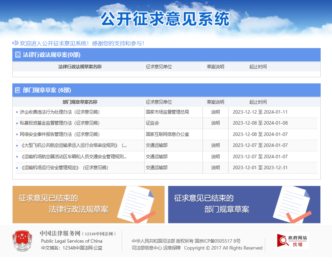
Task: Open 运输机场航空器活动区车辆 draft link
Action: [x=73, y=157]
